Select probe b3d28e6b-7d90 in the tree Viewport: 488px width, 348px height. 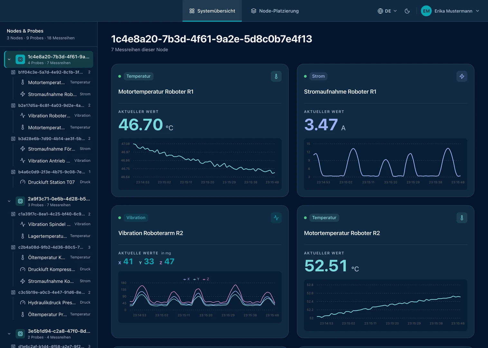click(x=51, y=139)
